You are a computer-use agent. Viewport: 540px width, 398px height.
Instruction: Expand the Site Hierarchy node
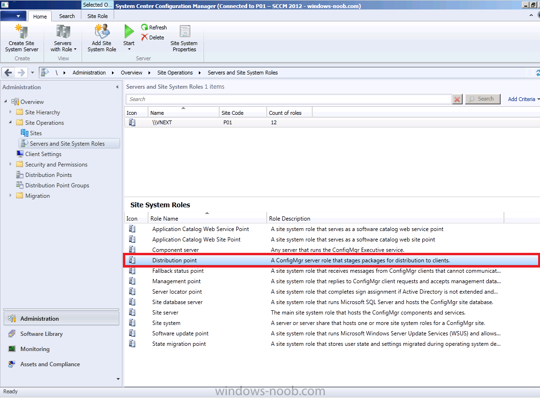click(10, 112)
